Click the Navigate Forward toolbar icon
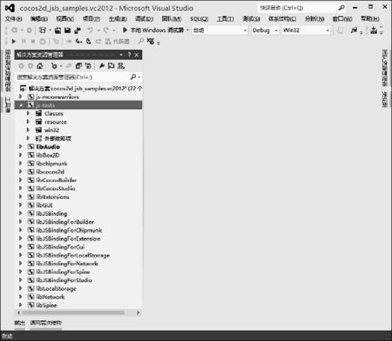This screenshot has width=392, height=341. point(29,30)
